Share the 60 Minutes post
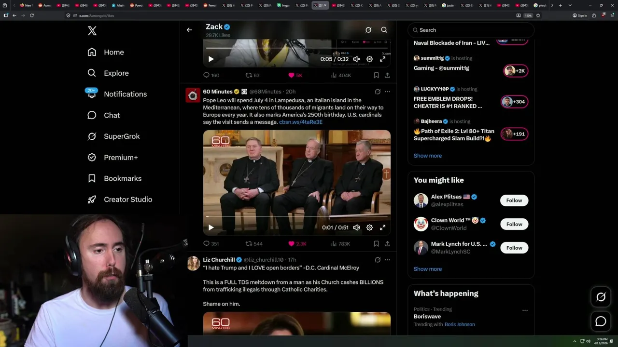 pyautogui.click(x=387, y=244)
